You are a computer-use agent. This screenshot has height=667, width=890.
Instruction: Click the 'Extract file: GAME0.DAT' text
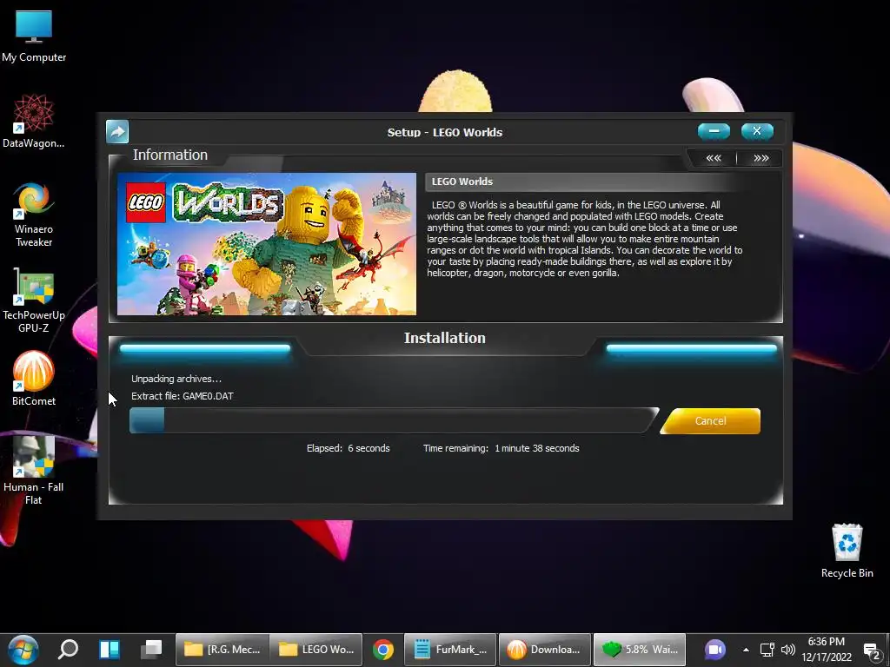point(183,396)
